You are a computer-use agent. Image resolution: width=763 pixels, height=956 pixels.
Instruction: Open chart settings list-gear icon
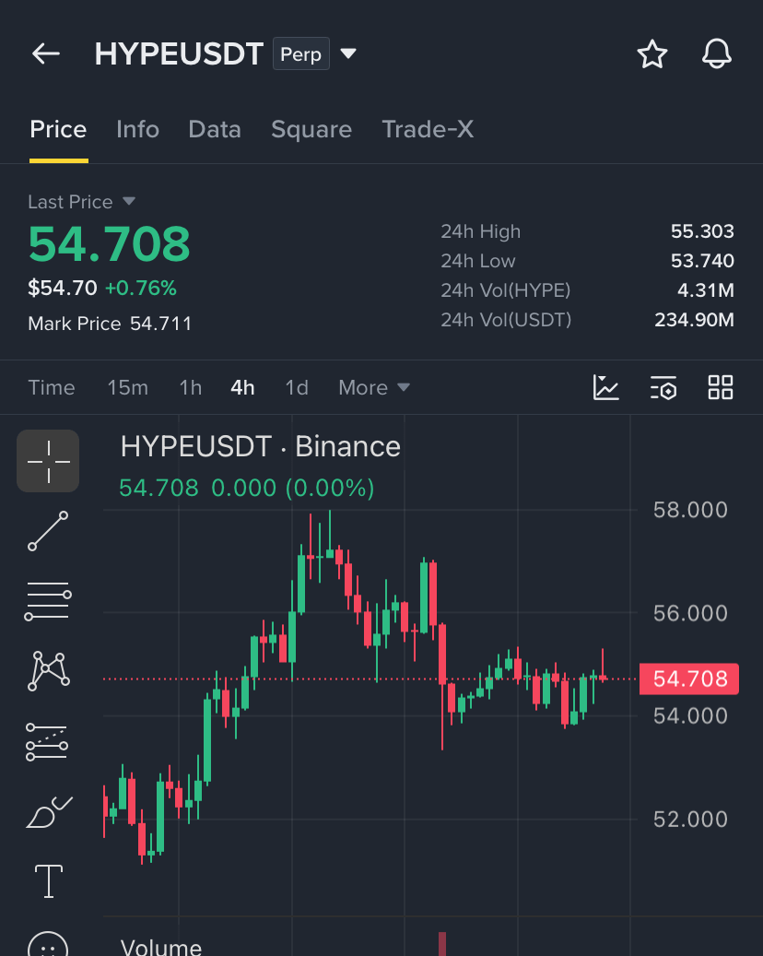point(663,388)
